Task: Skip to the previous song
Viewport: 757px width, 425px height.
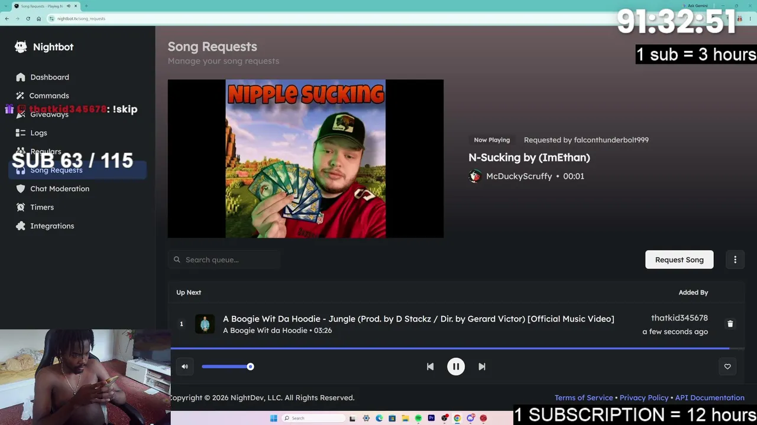Action: coord(430,367)
